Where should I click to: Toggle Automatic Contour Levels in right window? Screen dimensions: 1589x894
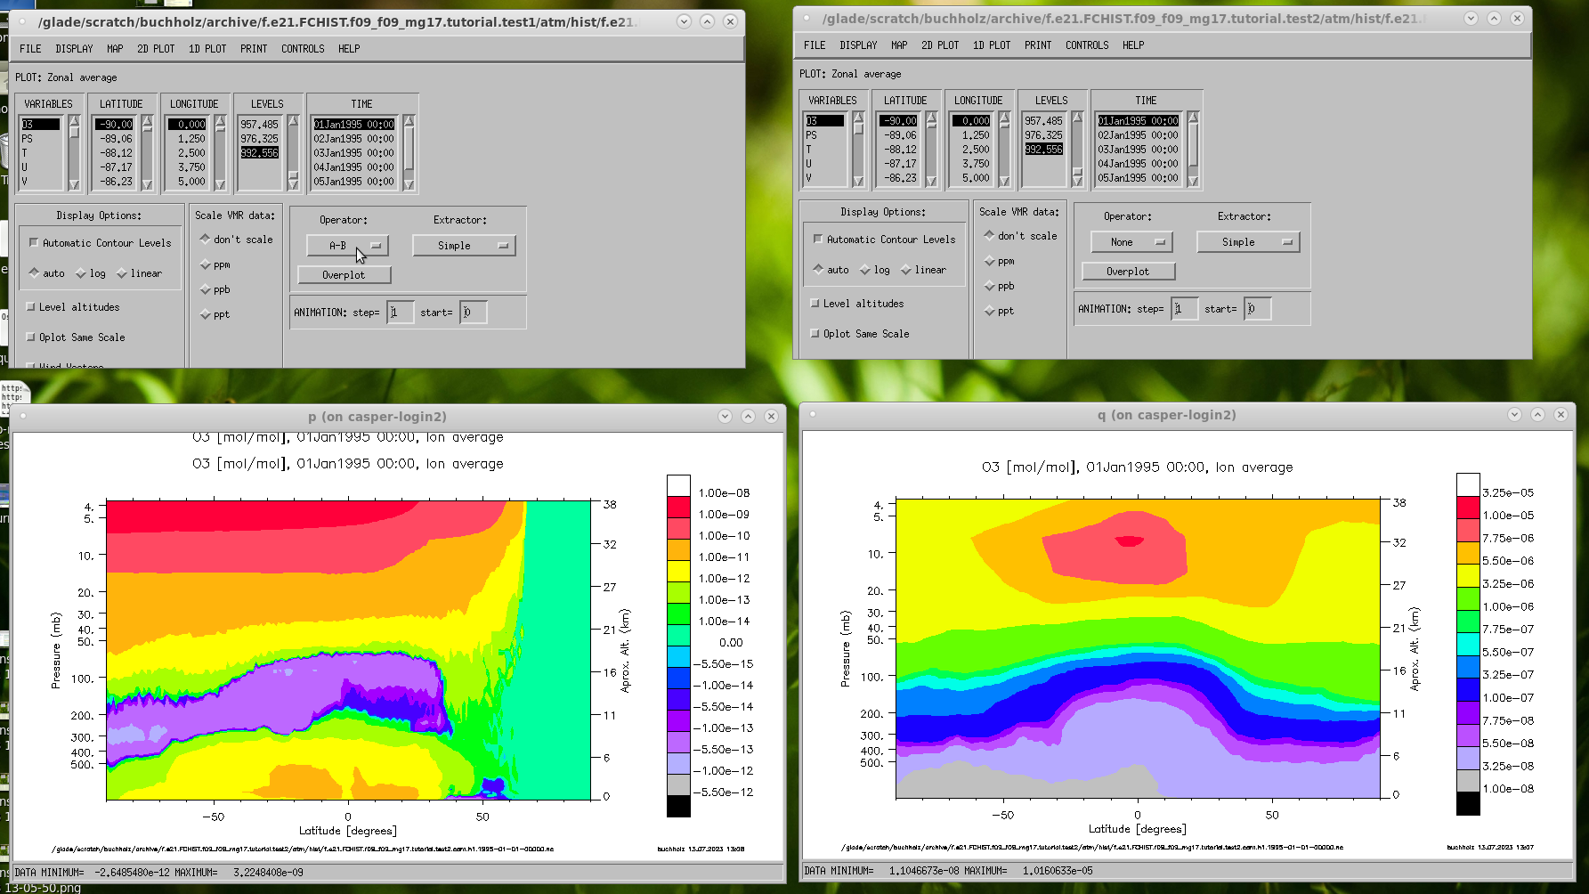point(818,239)
